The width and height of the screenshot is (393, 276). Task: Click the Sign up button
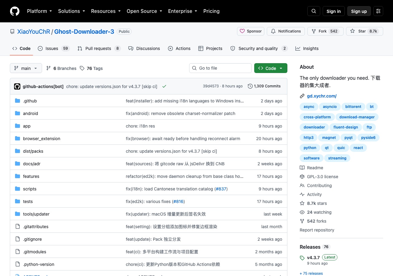pyautogui.click(x=359, y=11)
